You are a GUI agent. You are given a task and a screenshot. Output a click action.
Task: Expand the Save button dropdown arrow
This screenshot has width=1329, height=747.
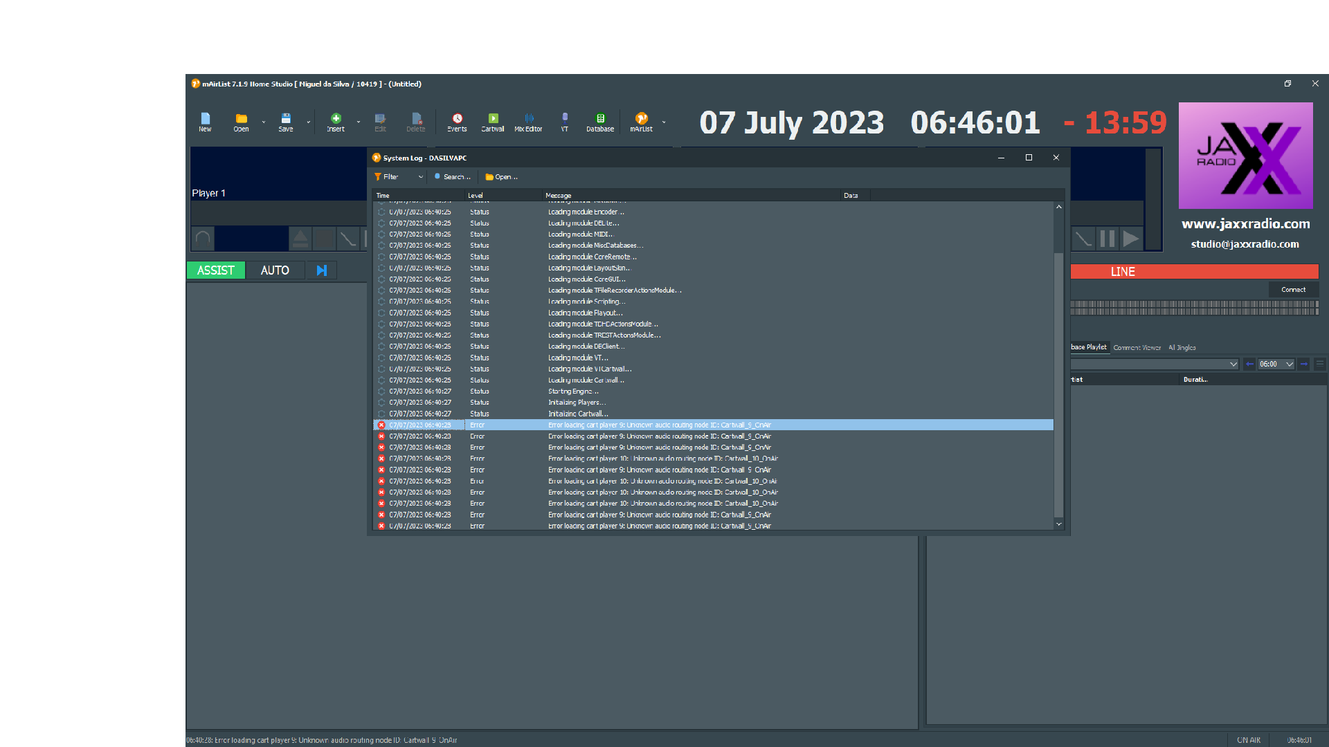(309, 122)
